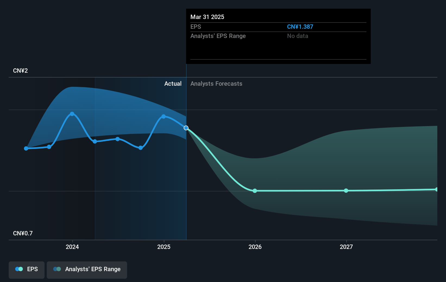The width and height of the screenshot is (446, 282).
Task: Click the EPS peak point at 2024
Action: point(72,114)
